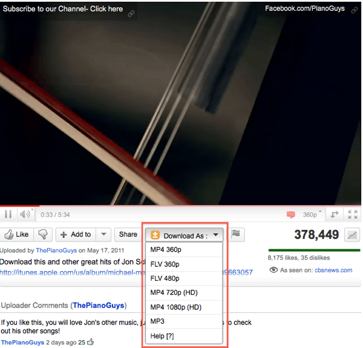Click the red annotations speech bubble icon
This screenshot has width=363, height=348.
(x=291, y=215)
